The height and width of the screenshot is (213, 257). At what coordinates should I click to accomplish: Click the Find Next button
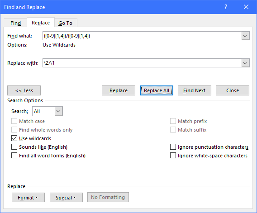195,90
